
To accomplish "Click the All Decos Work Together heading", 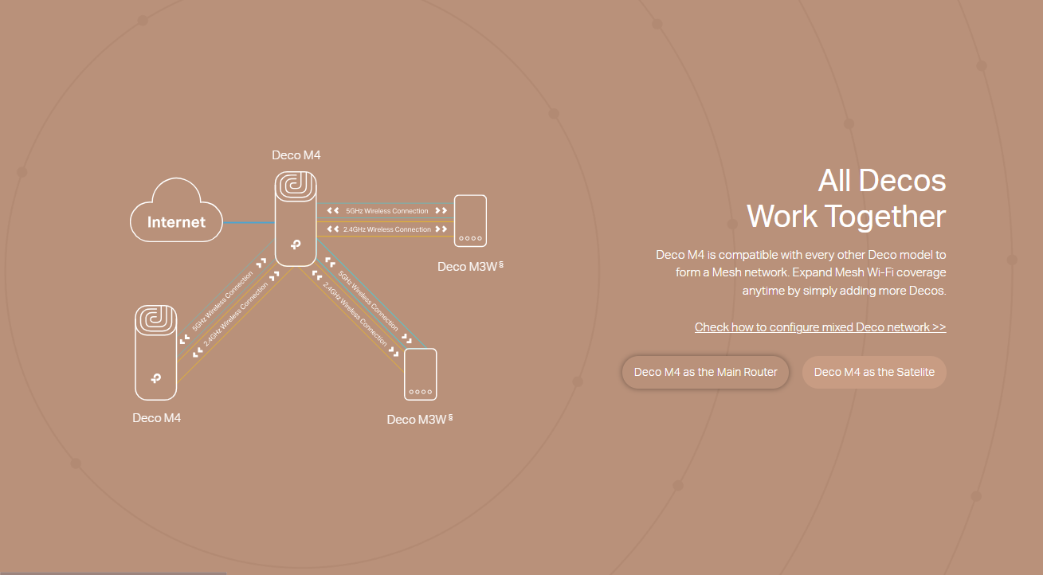I will [x=846, y=198].
